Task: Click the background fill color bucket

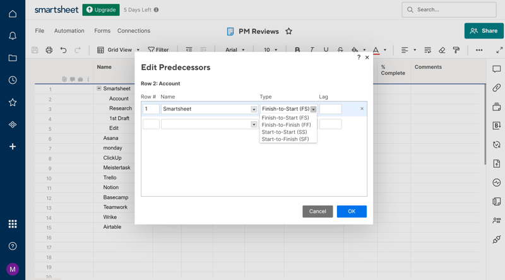Action: pos(355,50)
